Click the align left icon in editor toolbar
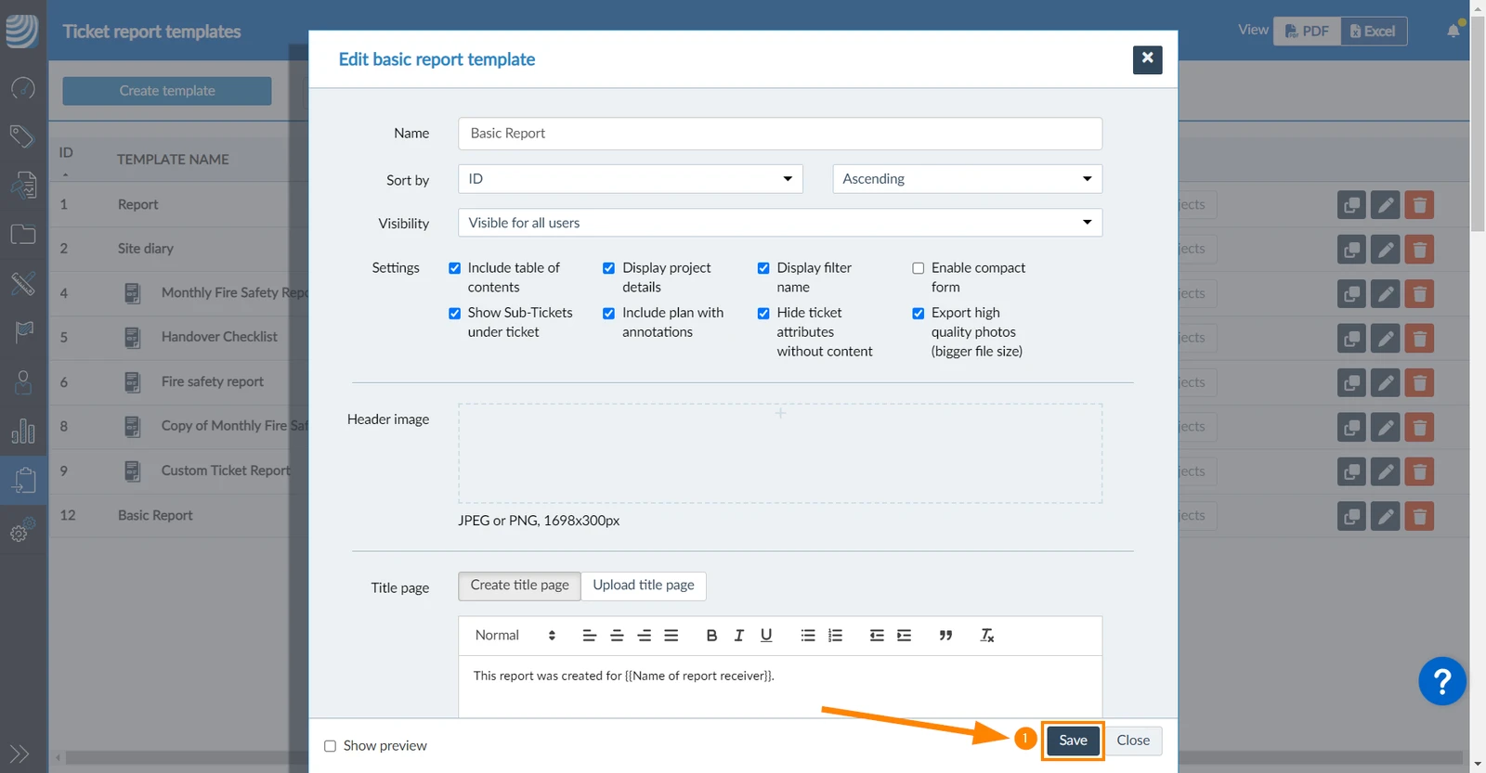Viewport: 1486px width, 773px height. coord(589,636)
